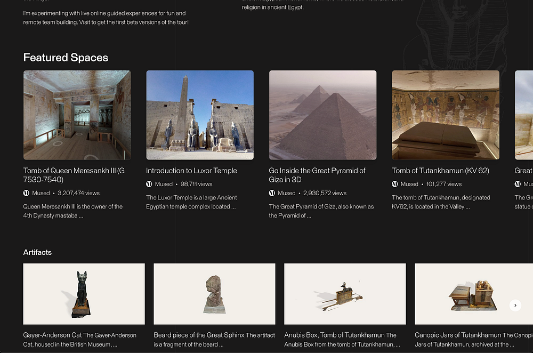Viewport: 533px width, 353px height.
Task: Click the Mused logo under Luxor Temple
Action: (x=149, y=184)
